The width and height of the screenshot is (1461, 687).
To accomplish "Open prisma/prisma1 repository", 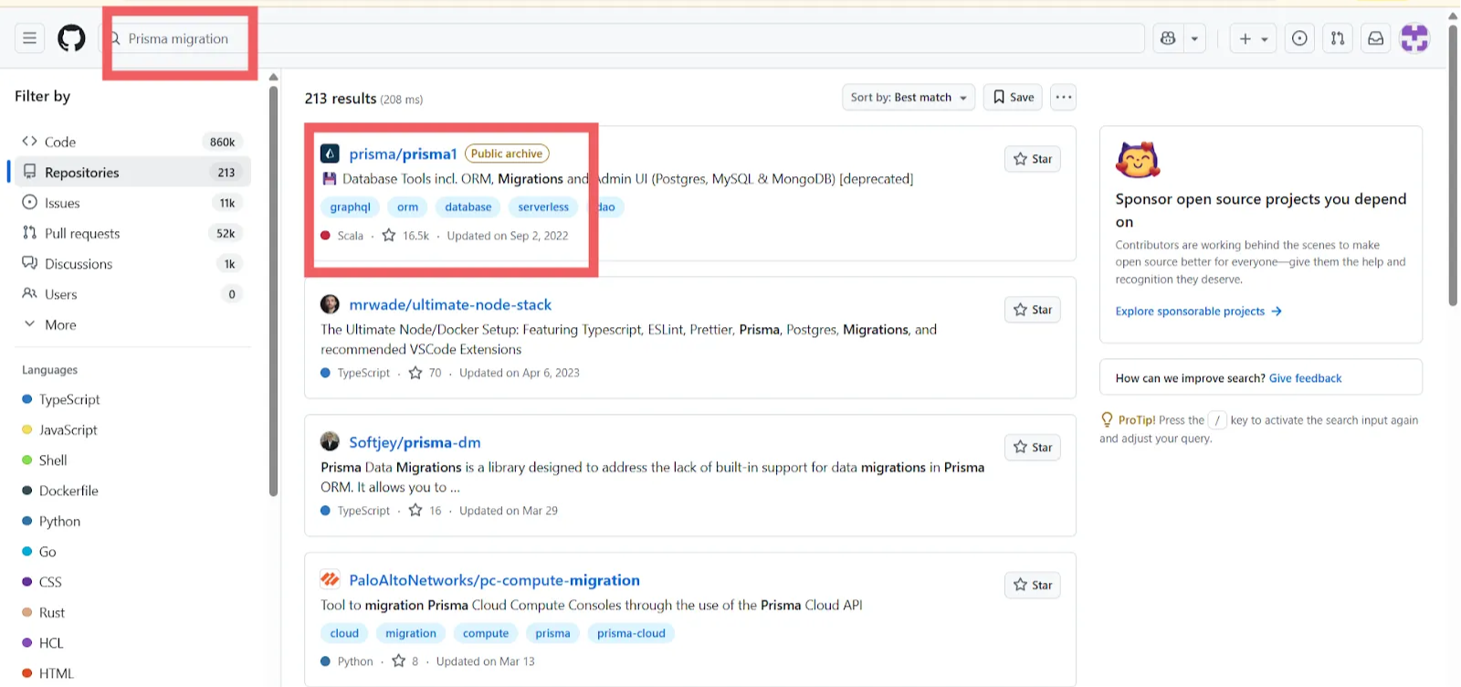I will [403, 153].
